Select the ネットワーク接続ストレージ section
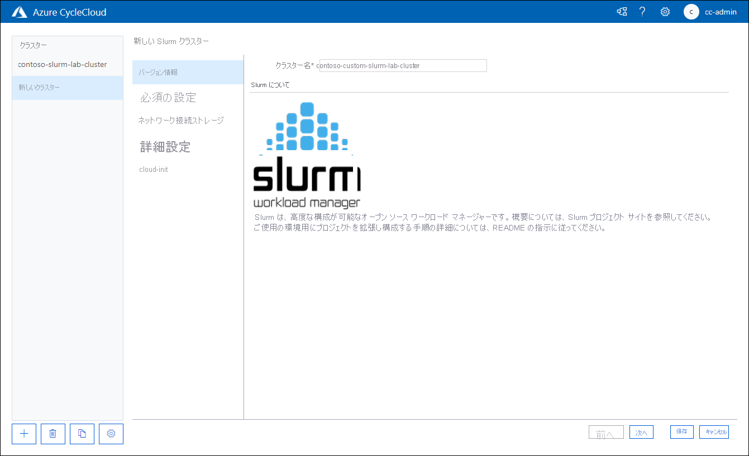Screen dimensions: 749x456 181,120
